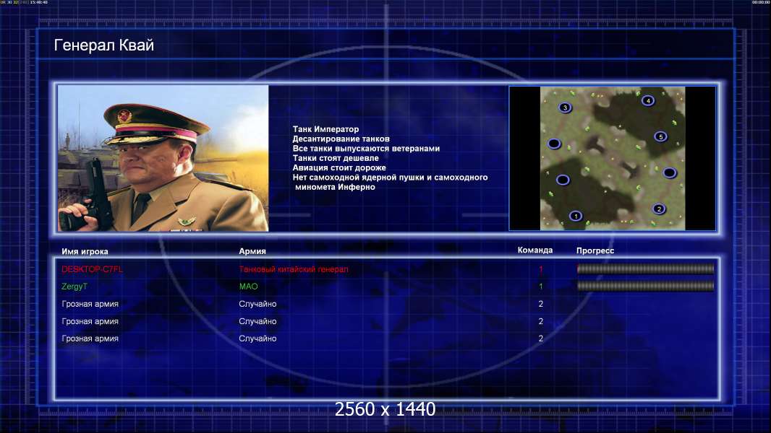771x433 pixels.
Task: Click start position marker 1 on minimap
Action: tap(576, 216)
